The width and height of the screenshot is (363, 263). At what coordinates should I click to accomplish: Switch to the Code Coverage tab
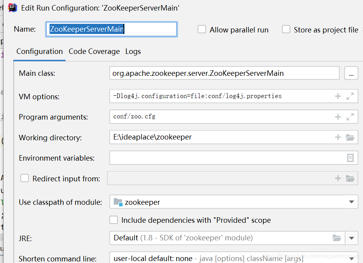94,52
